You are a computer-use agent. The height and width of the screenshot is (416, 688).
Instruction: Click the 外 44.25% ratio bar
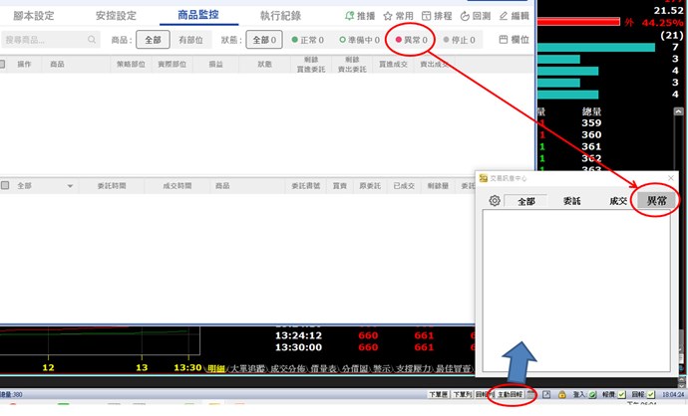coord(578,22)
